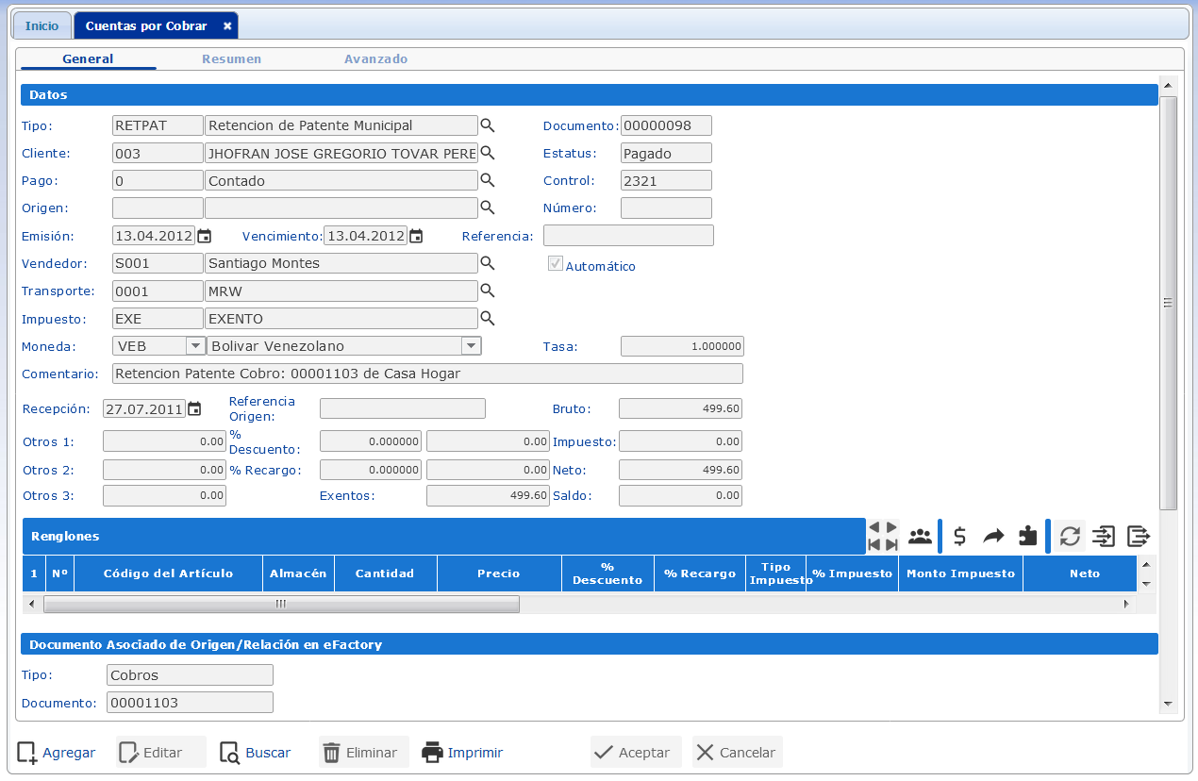The image size is (1198, 781).
Task: Click the people group icon in Renglones toolbar
Action: pos(920,537)
